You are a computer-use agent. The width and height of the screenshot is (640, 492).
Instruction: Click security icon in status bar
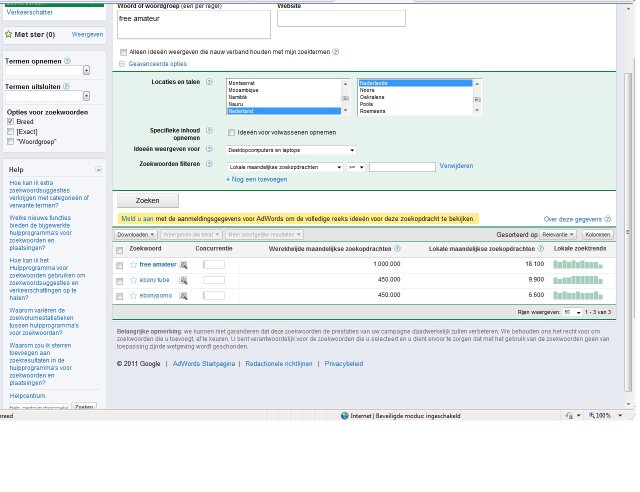coord(569,415)
